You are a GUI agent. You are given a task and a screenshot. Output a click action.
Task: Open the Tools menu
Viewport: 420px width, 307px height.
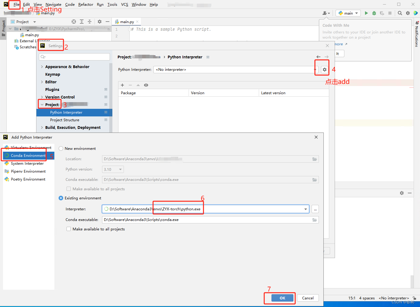[112, 5]
